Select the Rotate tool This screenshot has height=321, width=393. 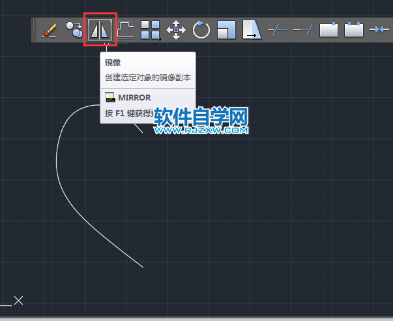click(201, 29)
